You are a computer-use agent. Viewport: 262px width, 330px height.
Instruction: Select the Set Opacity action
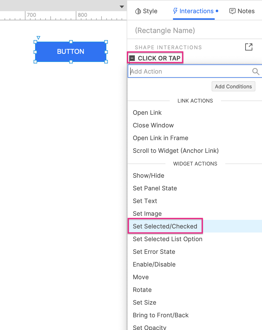150,327
